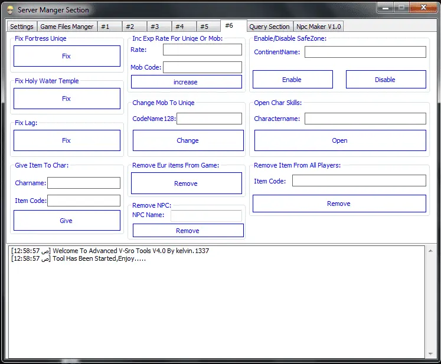Click Remove under Remove NPC
The height and width of the screenshot is (364, 441).
click(x=188, y=231)
